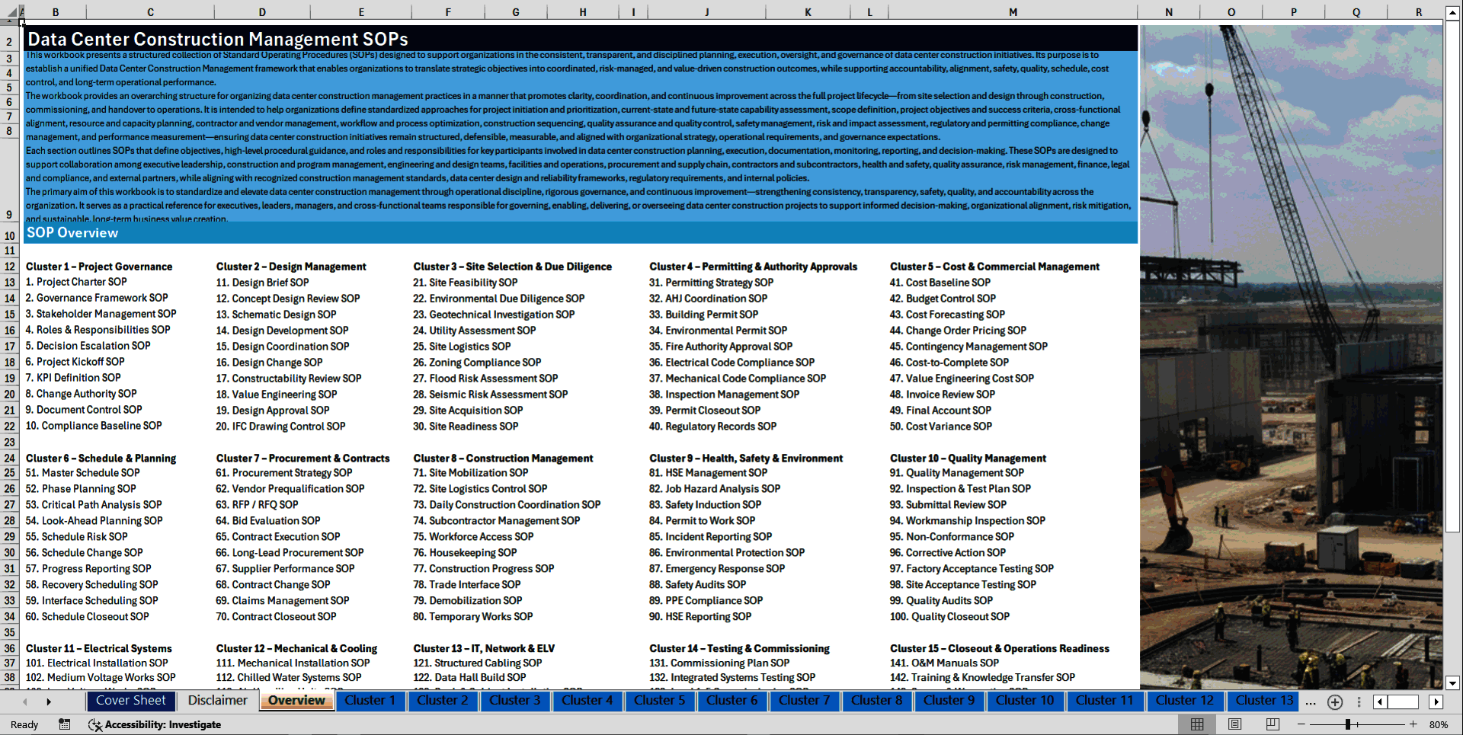Select column D by its header

262,12
